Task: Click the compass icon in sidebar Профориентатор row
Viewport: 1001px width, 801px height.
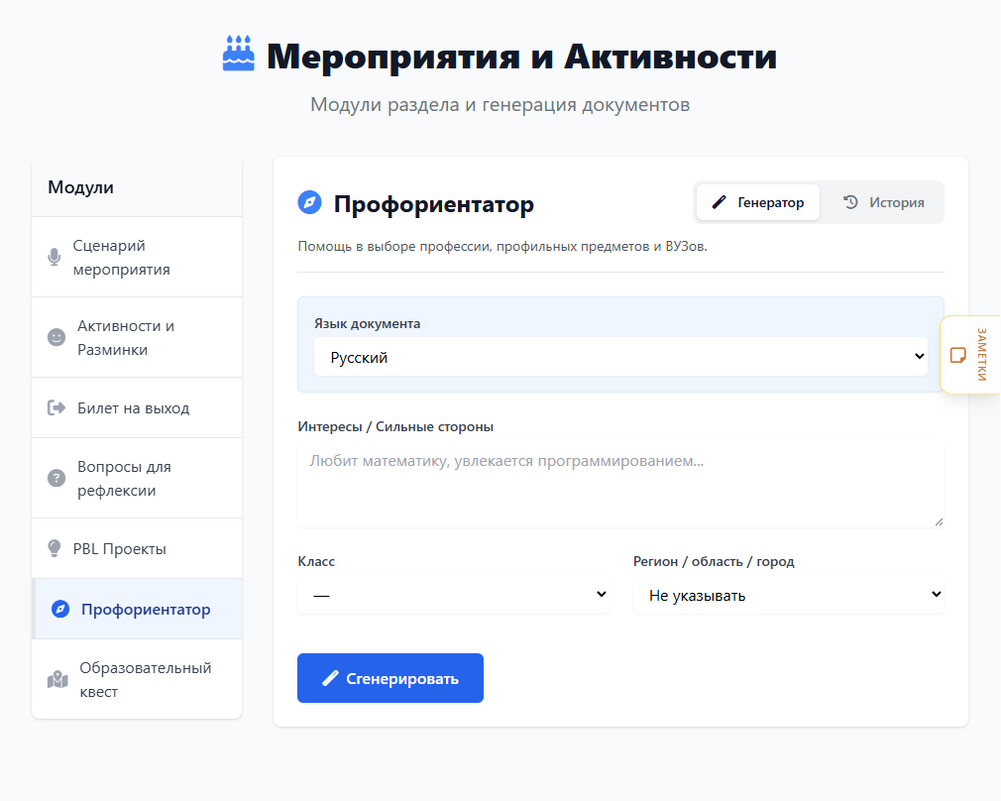Action: [x=60, y=609]
